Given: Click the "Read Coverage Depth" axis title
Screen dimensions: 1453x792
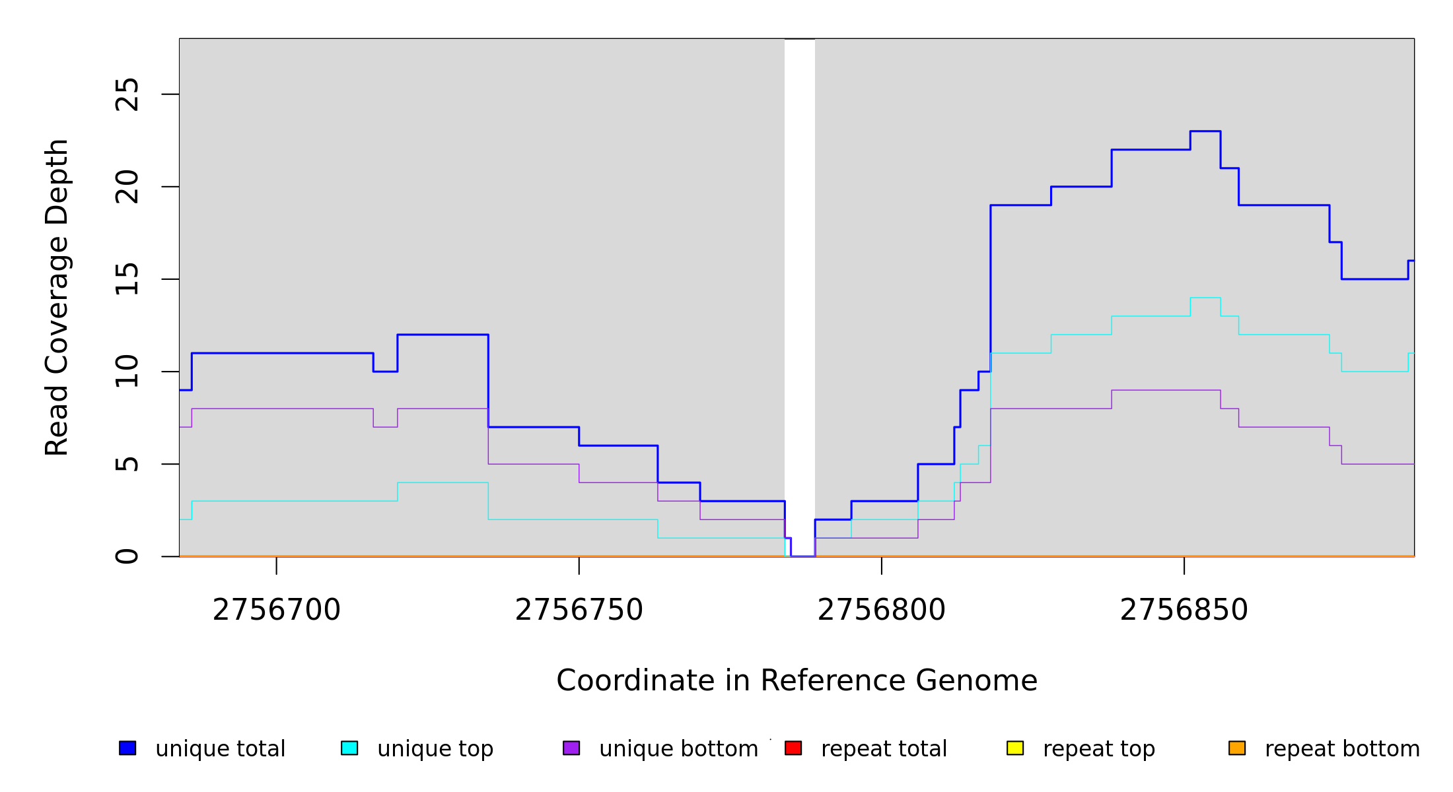Looking at the screenshot, I should point(57,297).
